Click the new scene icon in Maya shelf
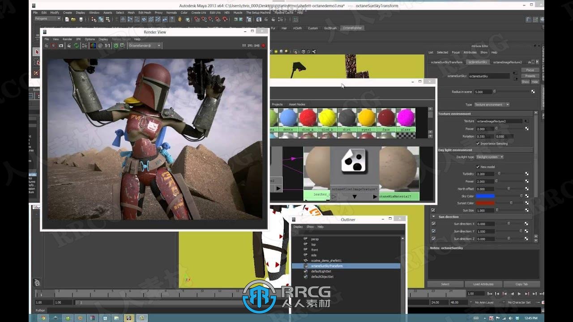This screenshot has height=322, width=573. click(67, 19)
